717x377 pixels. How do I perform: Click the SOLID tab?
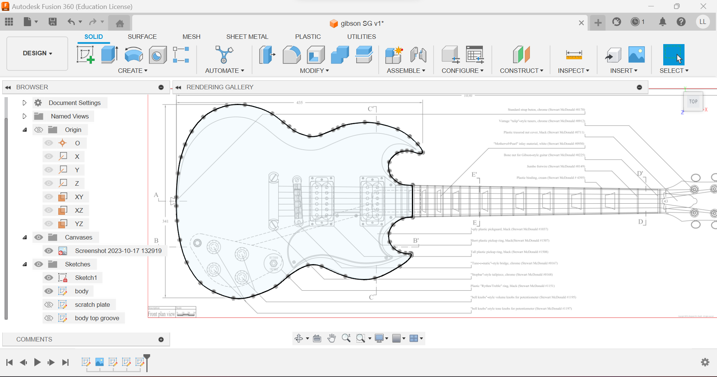pyautogui.click(x=93, y=37)
